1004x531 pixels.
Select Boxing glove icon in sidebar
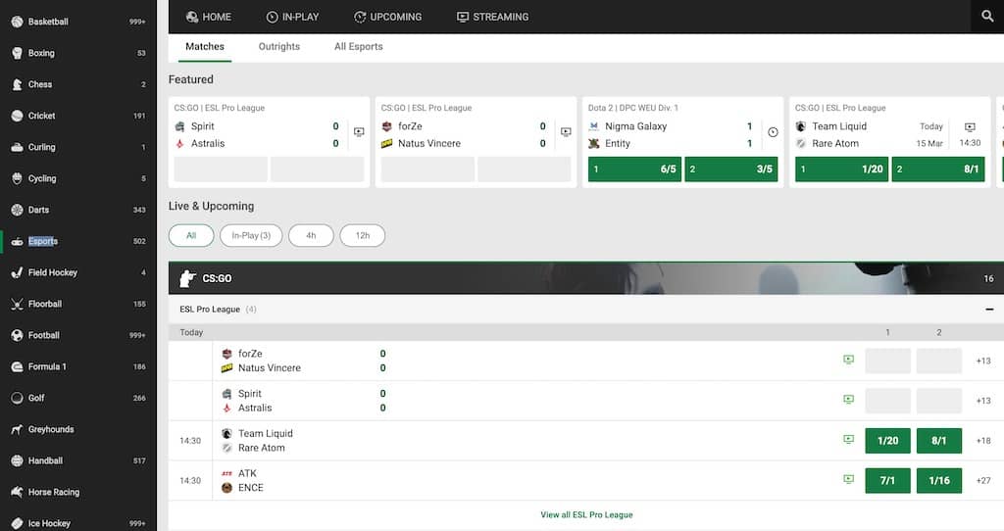18,53
